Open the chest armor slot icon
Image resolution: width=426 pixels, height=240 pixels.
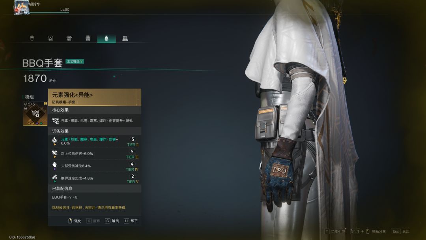coord(69,38)
